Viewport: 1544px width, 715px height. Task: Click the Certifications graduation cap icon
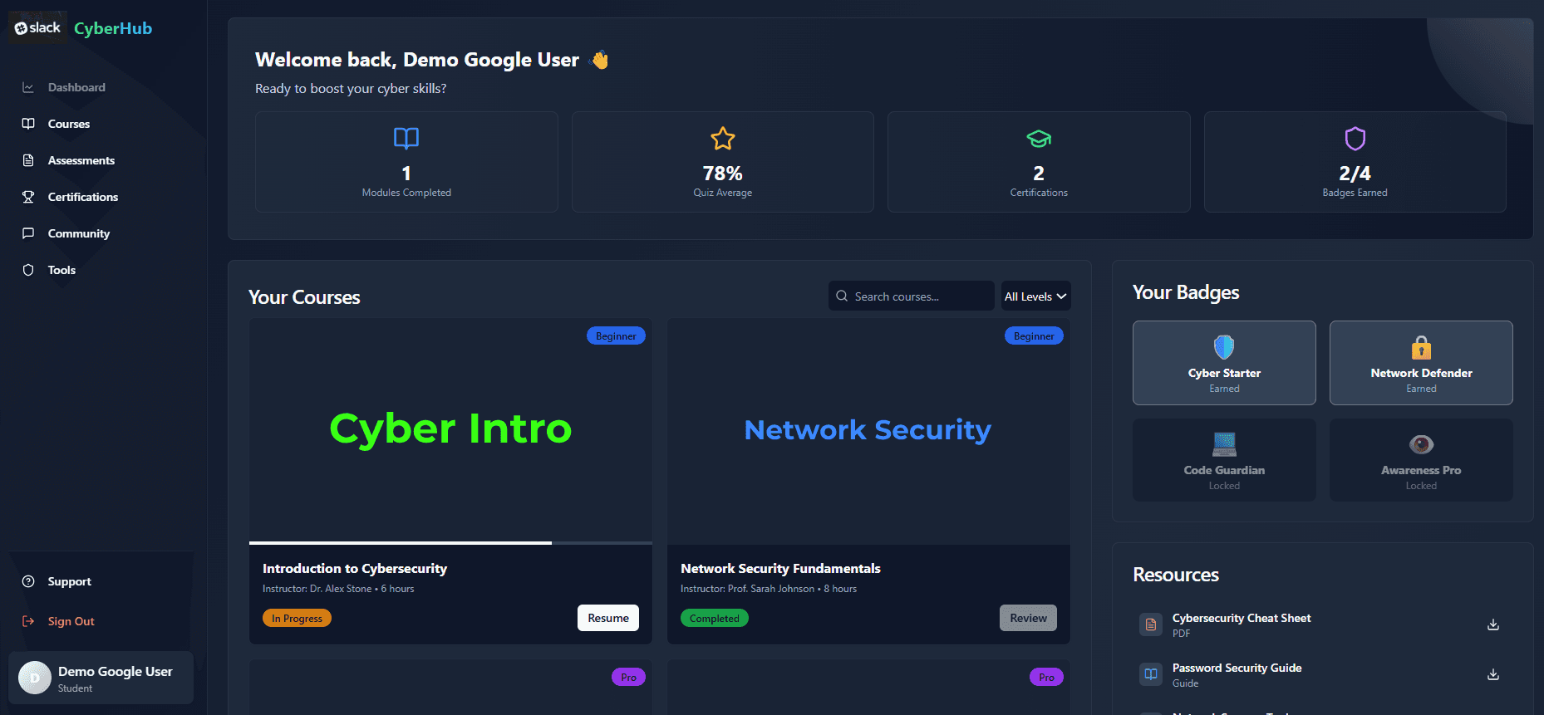click(x=1039, y=138)
